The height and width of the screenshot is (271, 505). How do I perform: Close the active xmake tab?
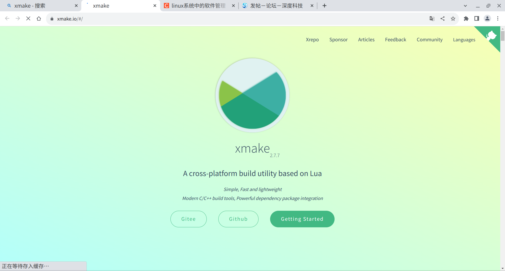[155, 6]
